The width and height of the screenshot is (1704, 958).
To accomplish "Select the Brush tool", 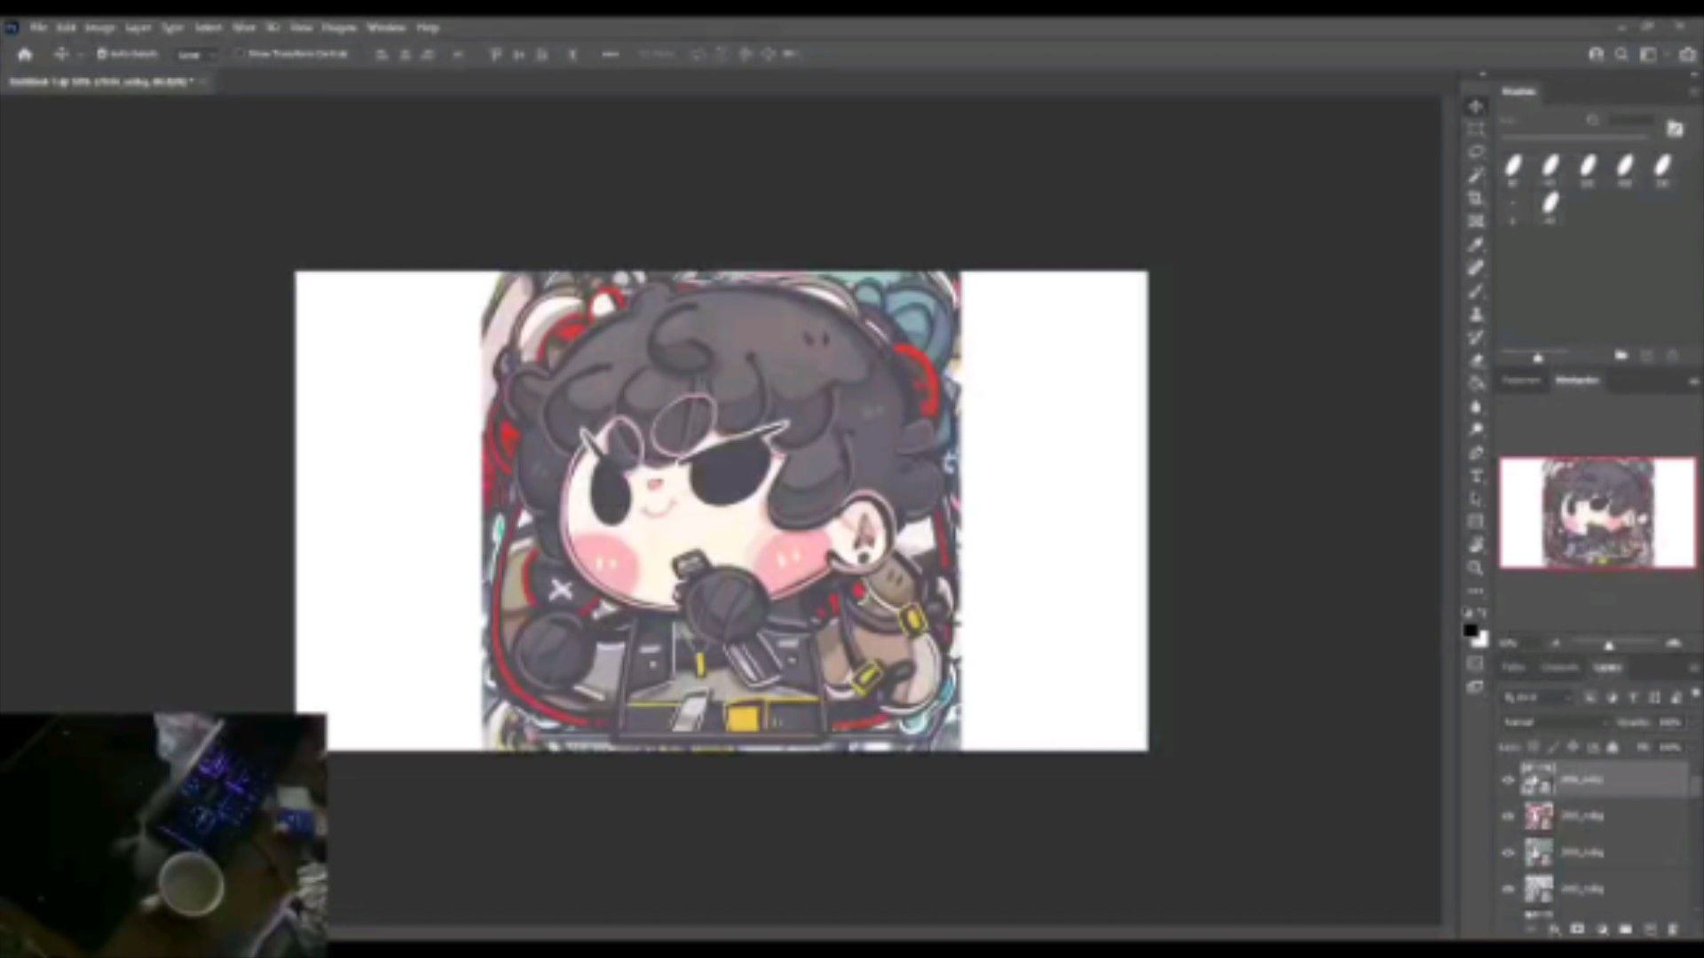I will point(1476,291).
